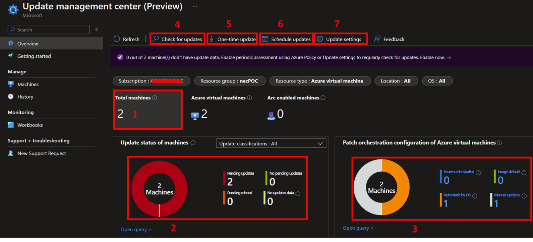This screenshot has height=242, width=533.
Task: Click the New Support Request person icon
Action: (x=11, y=153)
